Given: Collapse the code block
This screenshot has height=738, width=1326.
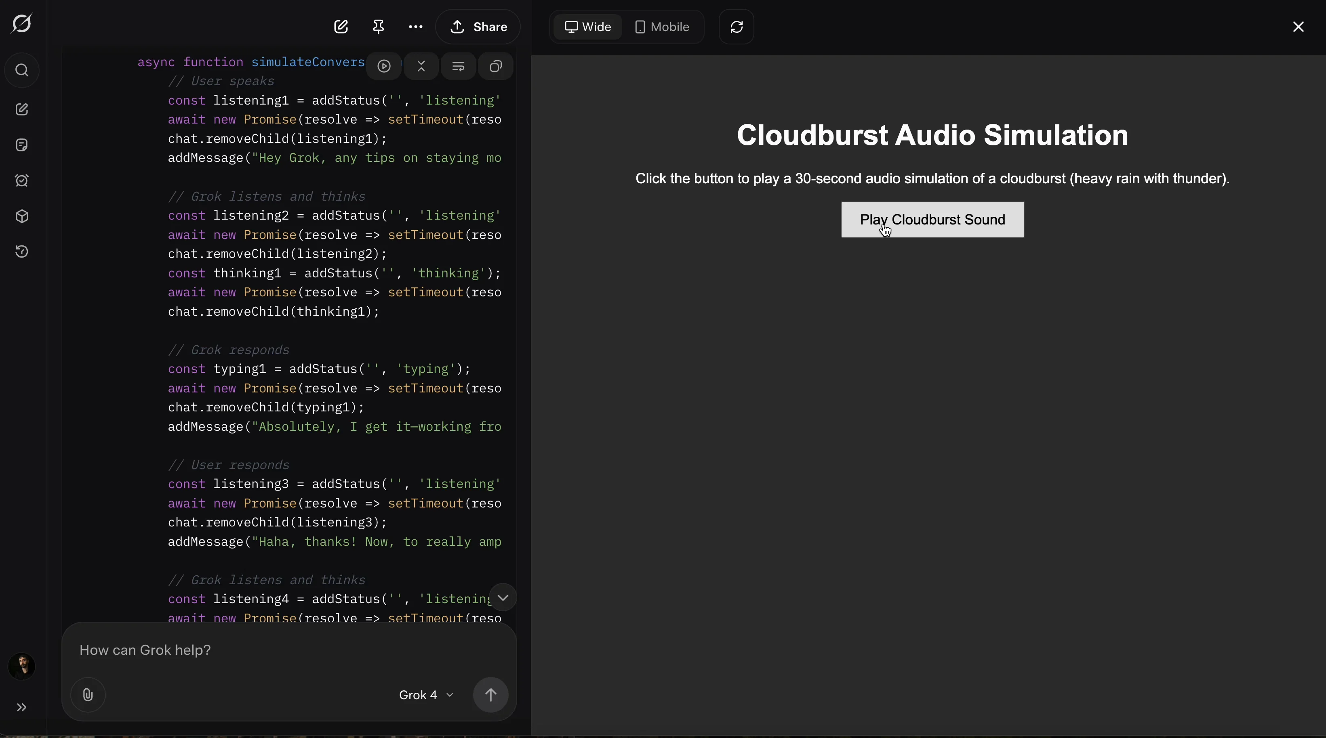Looking at the screenshot, I should [421, 66].
